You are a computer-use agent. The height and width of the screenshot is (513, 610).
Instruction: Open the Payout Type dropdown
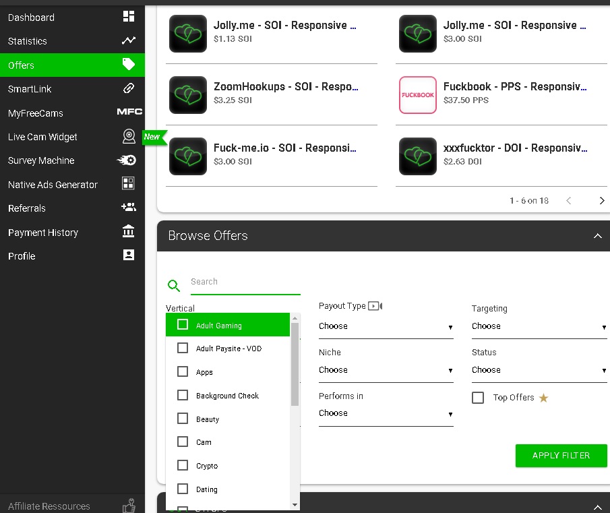point(386,327)
